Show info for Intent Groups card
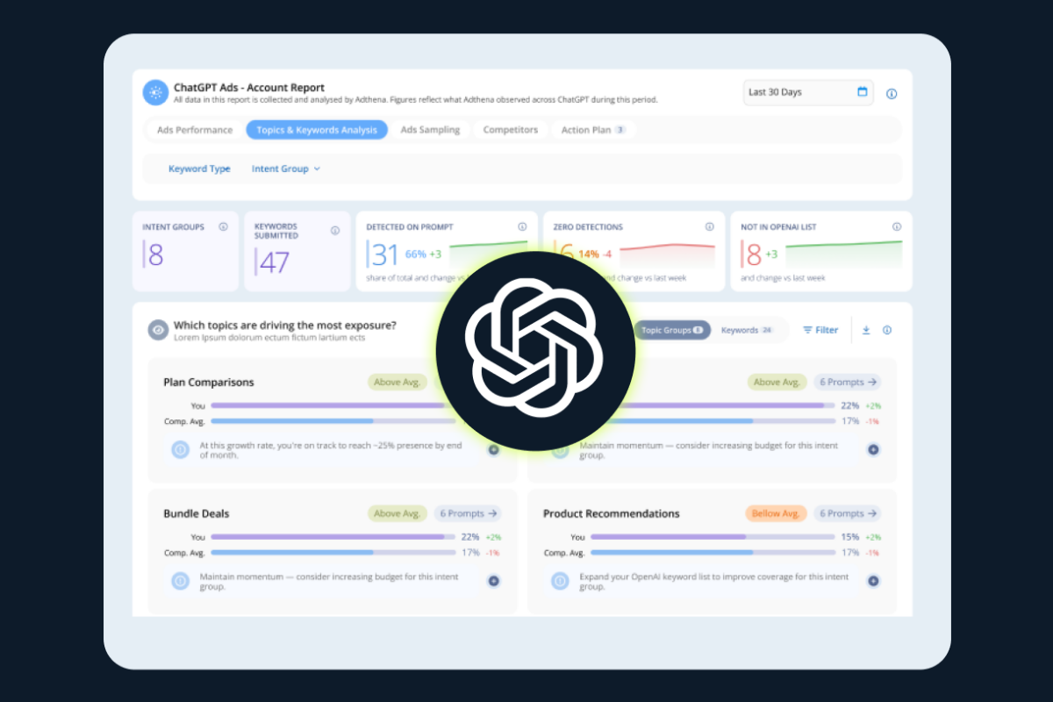This screenshot has width=1053, height=702. click(223, 227)
